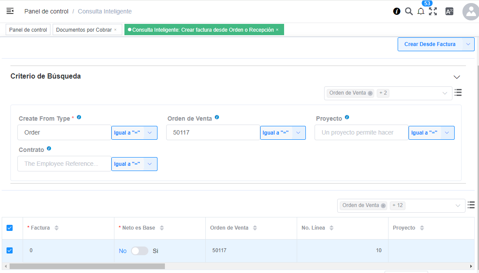The width and height of the screenshot is (479, 273).
Task: Open the hamburger navigation menu
Action: point(10,11)
